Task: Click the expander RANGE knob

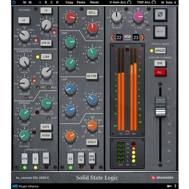Action: 25,114
